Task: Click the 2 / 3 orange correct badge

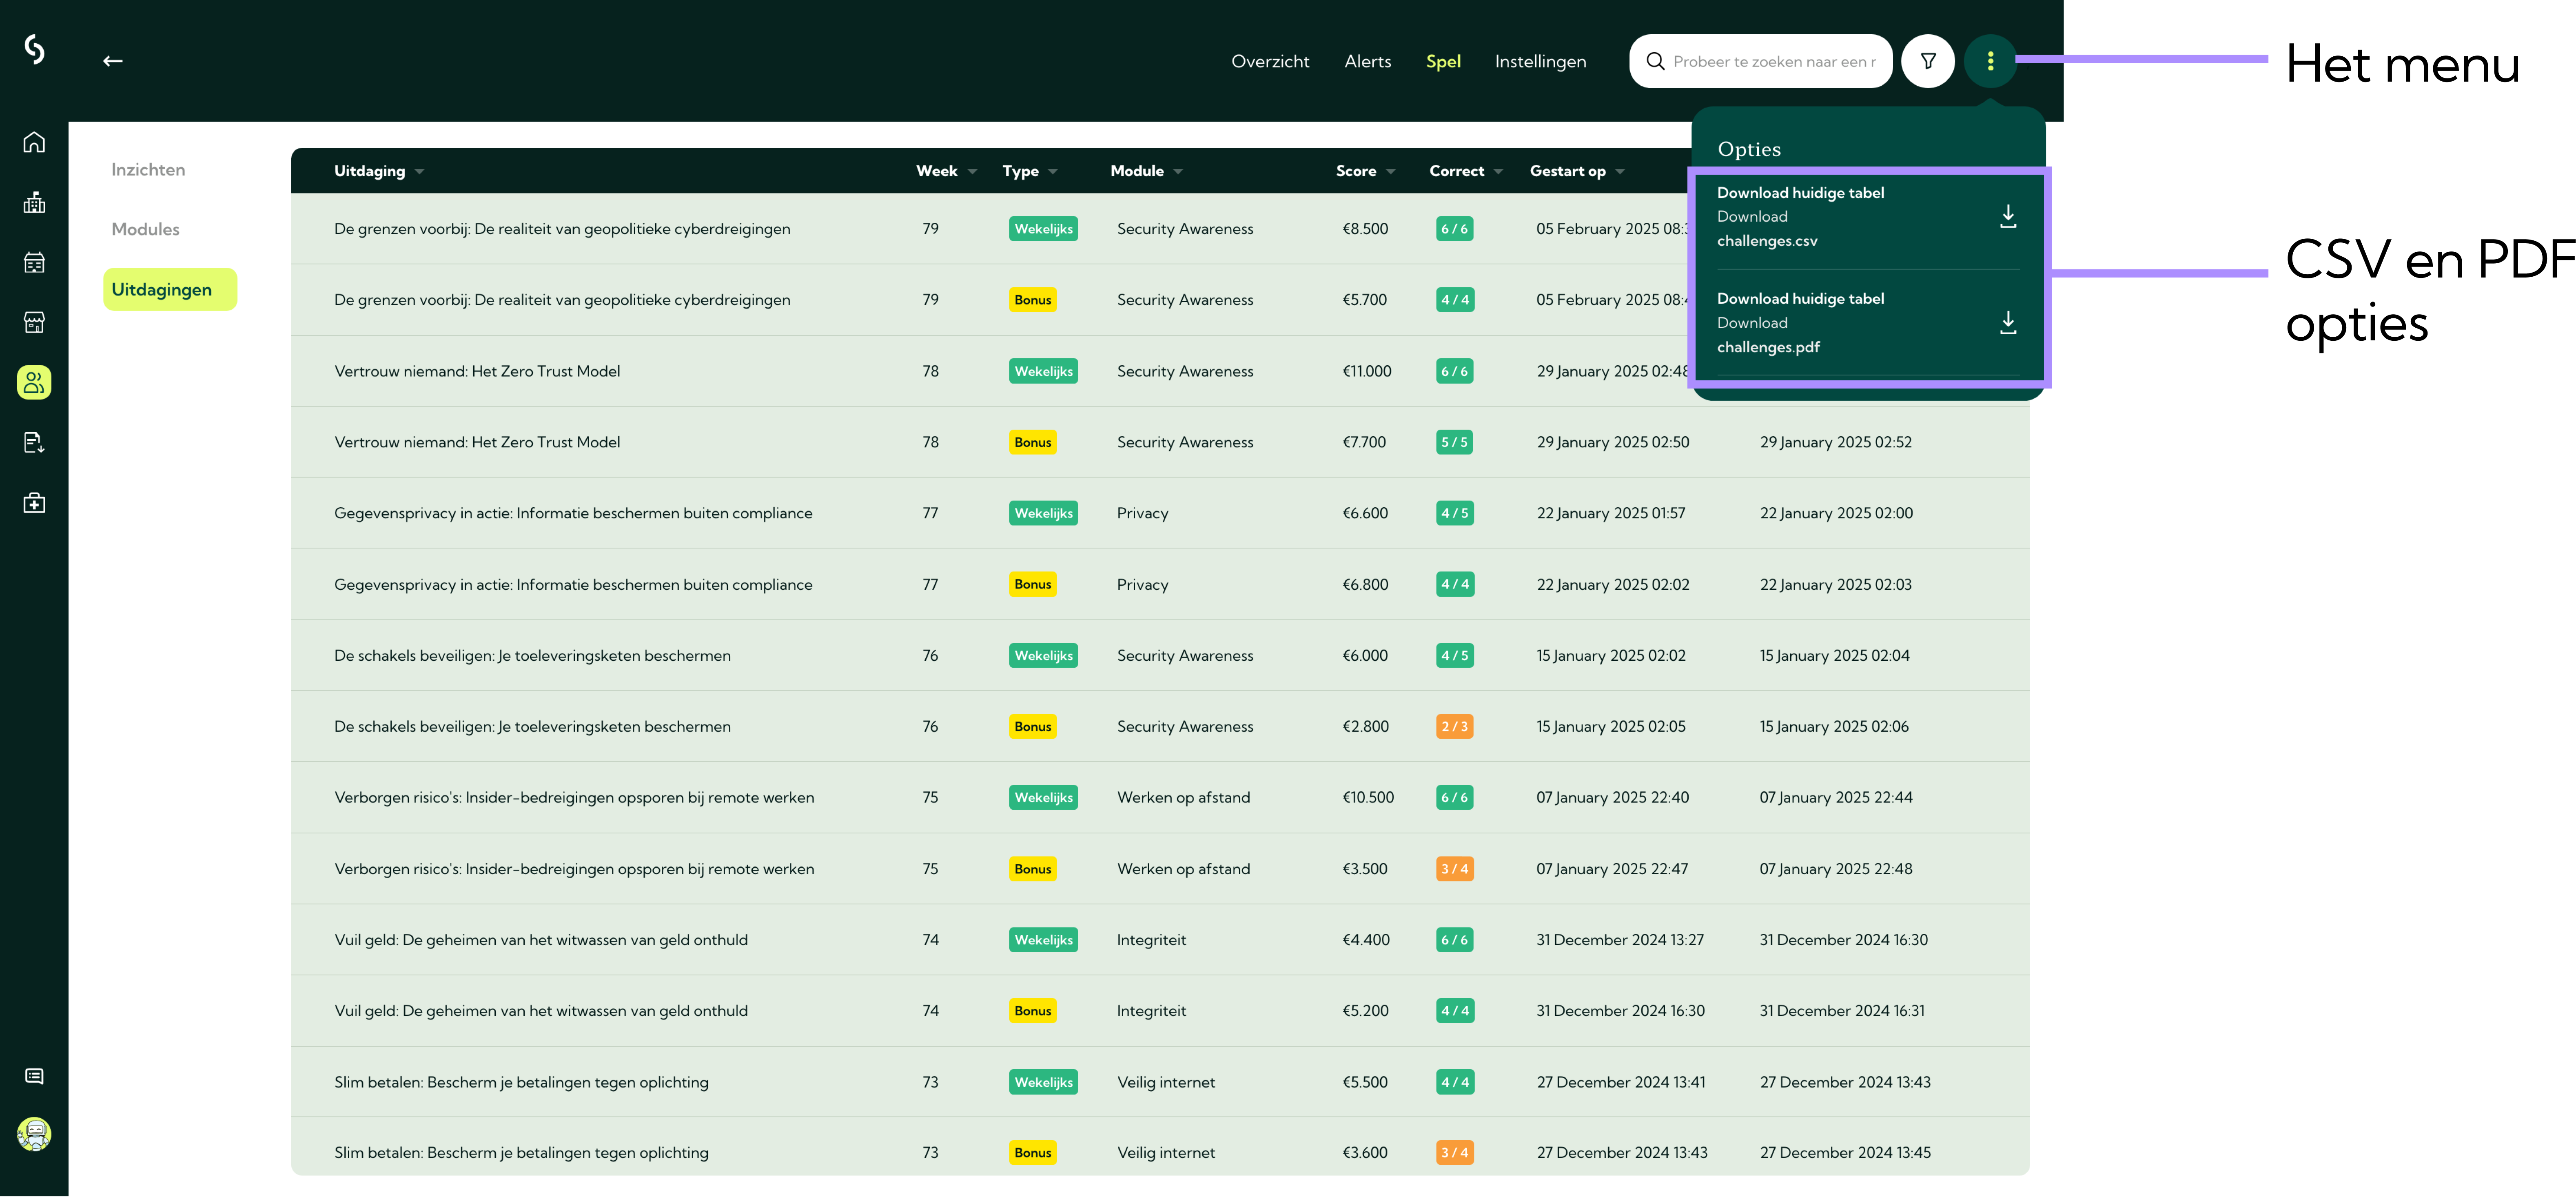Action: pyautogui.click(x=1454, y=726)
